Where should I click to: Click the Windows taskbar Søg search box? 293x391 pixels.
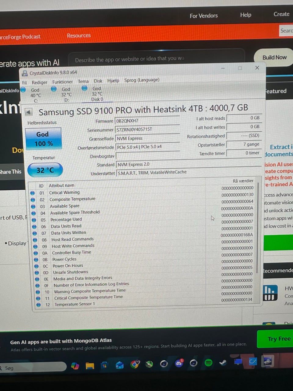(x=33, y=367)
